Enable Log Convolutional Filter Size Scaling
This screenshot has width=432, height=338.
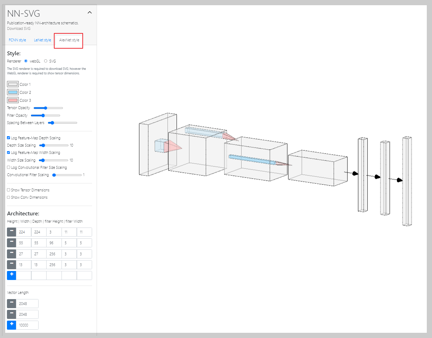click(9, 167)
